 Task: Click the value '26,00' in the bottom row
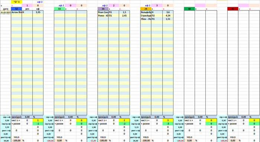137,141
